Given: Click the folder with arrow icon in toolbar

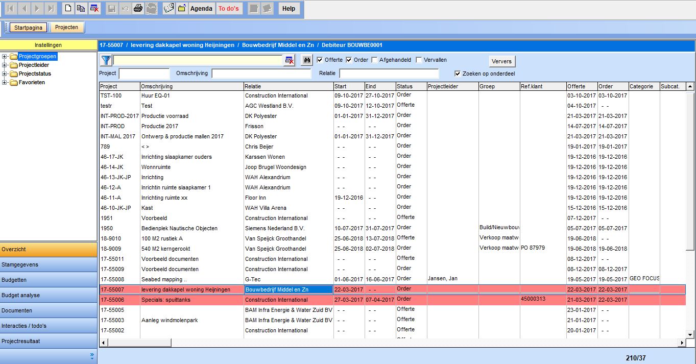Looking at the screenshot, I should pyautogui.click(x=181, y=8).
